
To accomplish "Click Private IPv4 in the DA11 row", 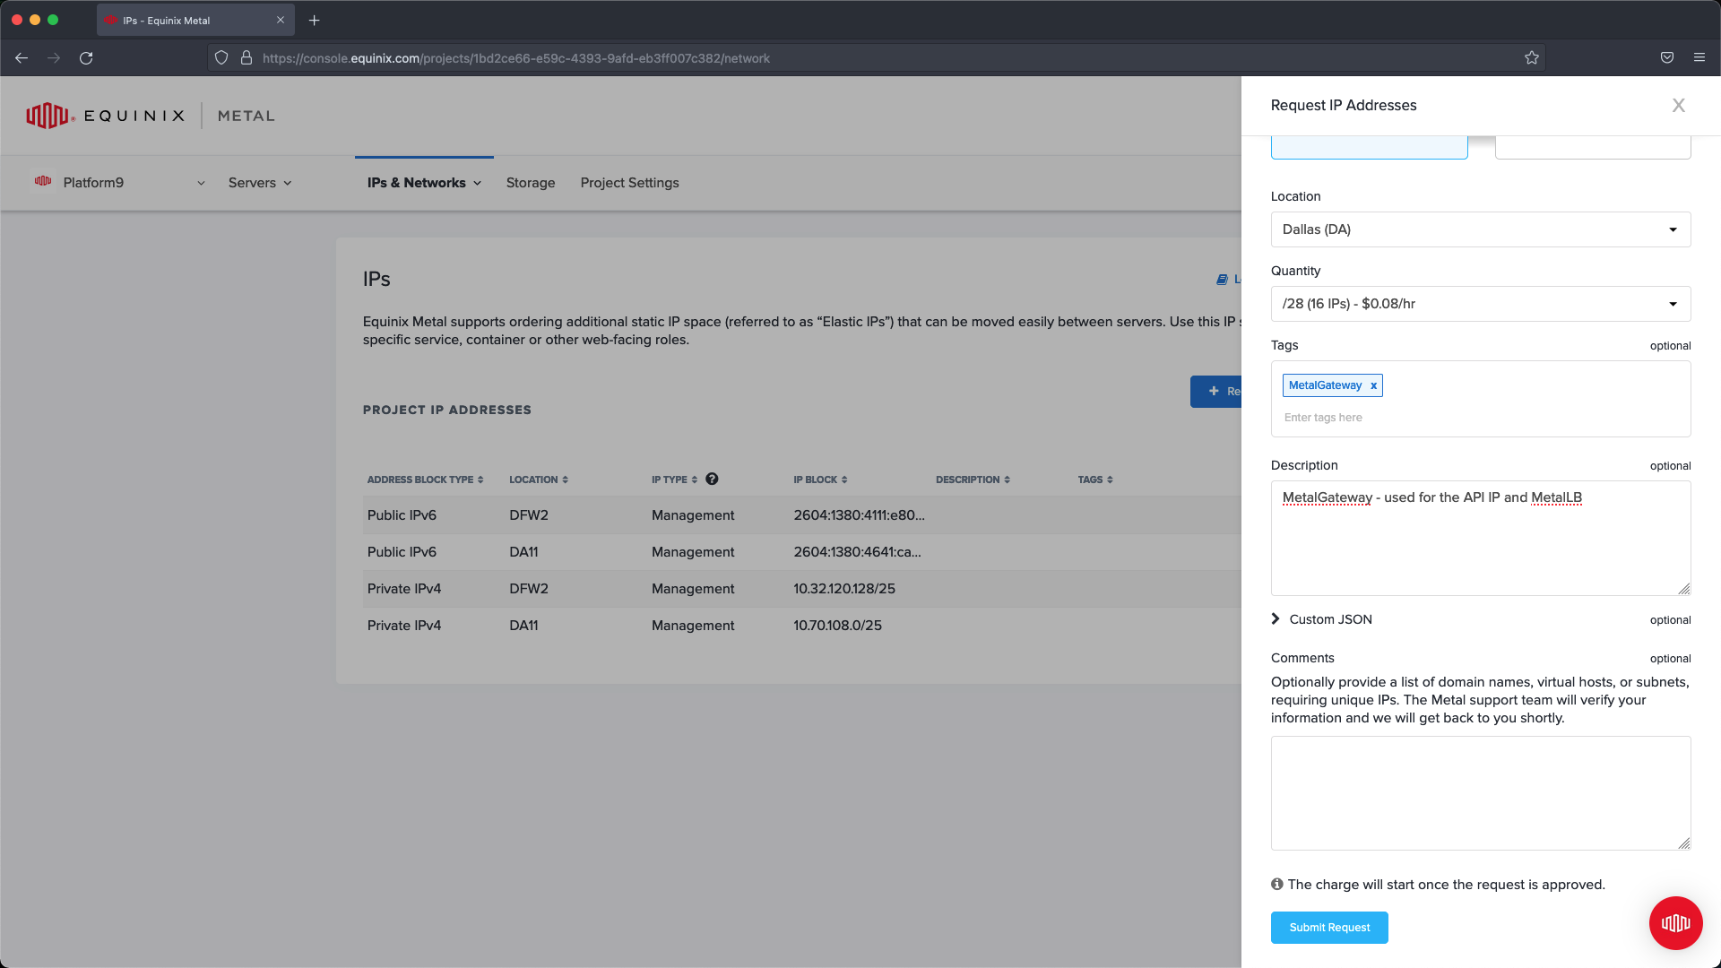I will click(x=404, y=626).
